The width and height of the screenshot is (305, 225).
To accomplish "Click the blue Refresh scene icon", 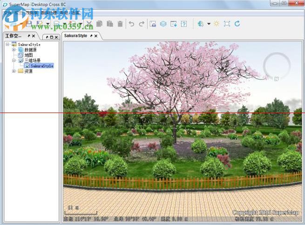I will 237,24.
